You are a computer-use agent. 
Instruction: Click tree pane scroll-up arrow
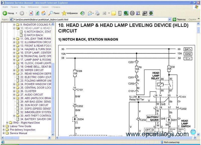(53, 24)
